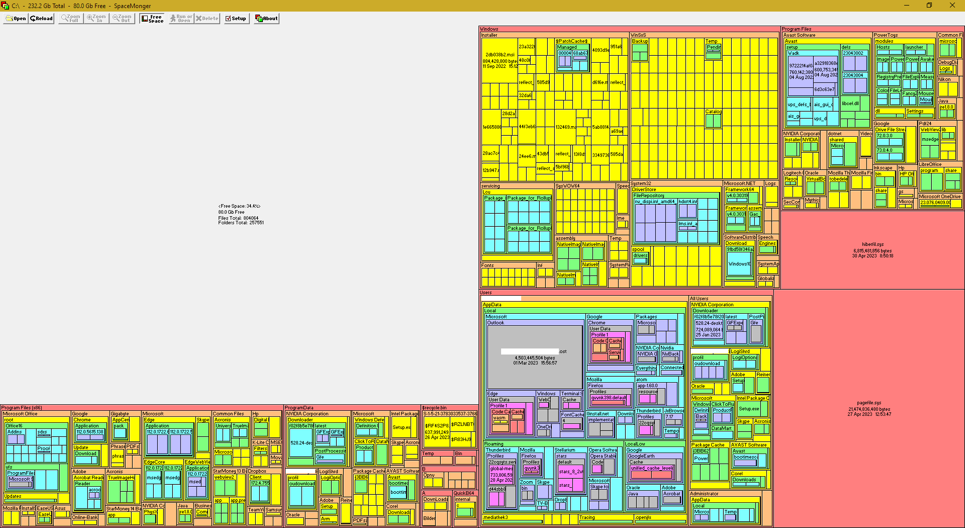Click the Acrobat Reader folder label
The image size is (965, 528).
coord(88,478)
